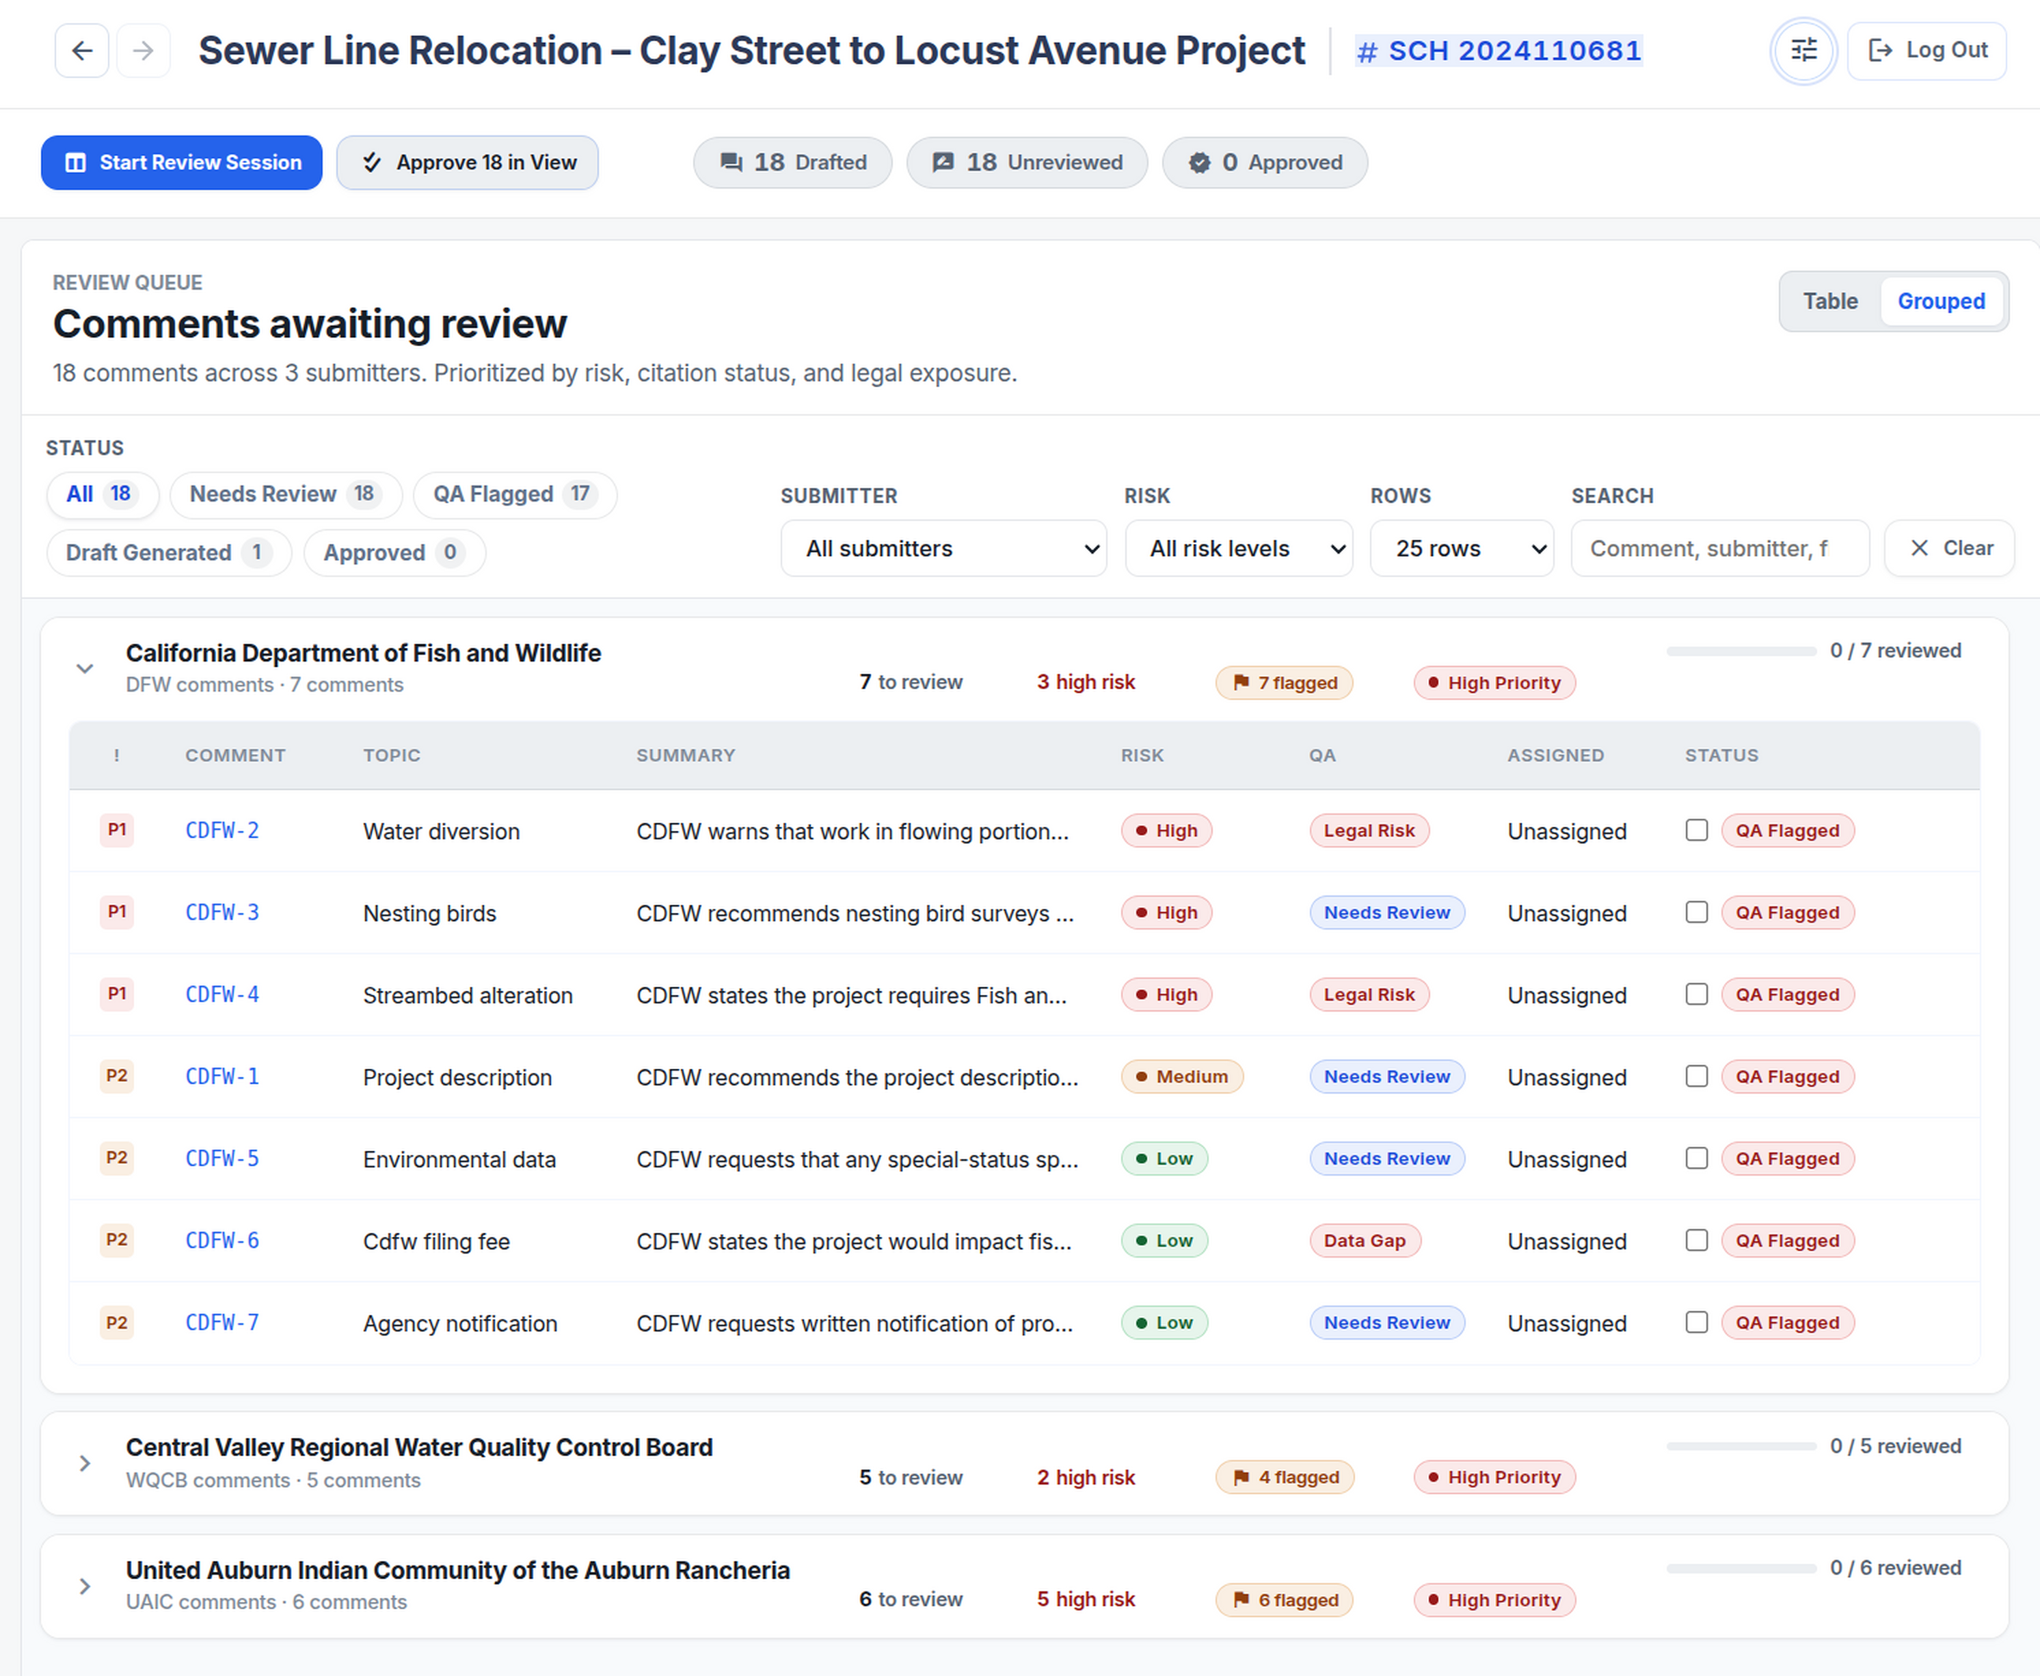Check the CDFW-4 row checkbox
Viewport: 2040px width, 1676px height.
coord(1696,995)
